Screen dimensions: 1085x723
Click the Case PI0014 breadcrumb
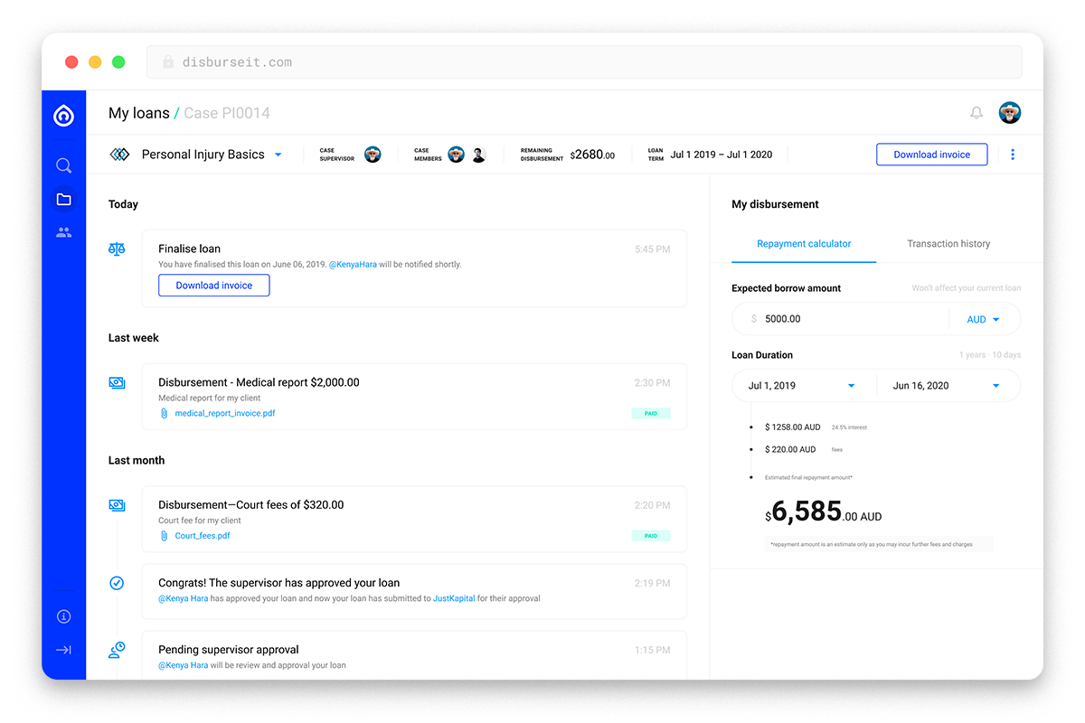(x=227, y=113)
